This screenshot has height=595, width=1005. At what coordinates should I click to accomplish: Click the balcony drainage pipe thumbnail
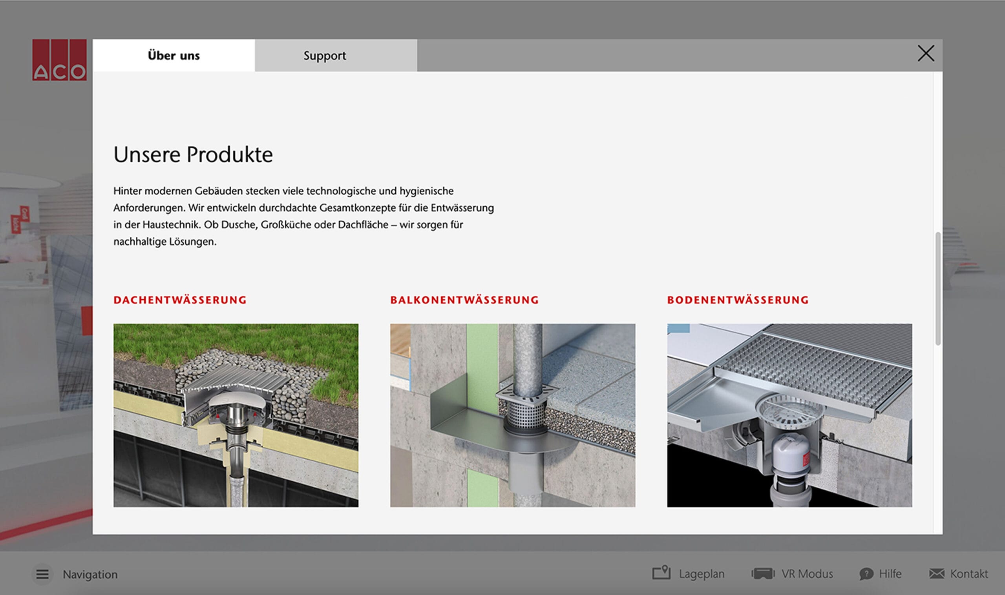point(512,415)
